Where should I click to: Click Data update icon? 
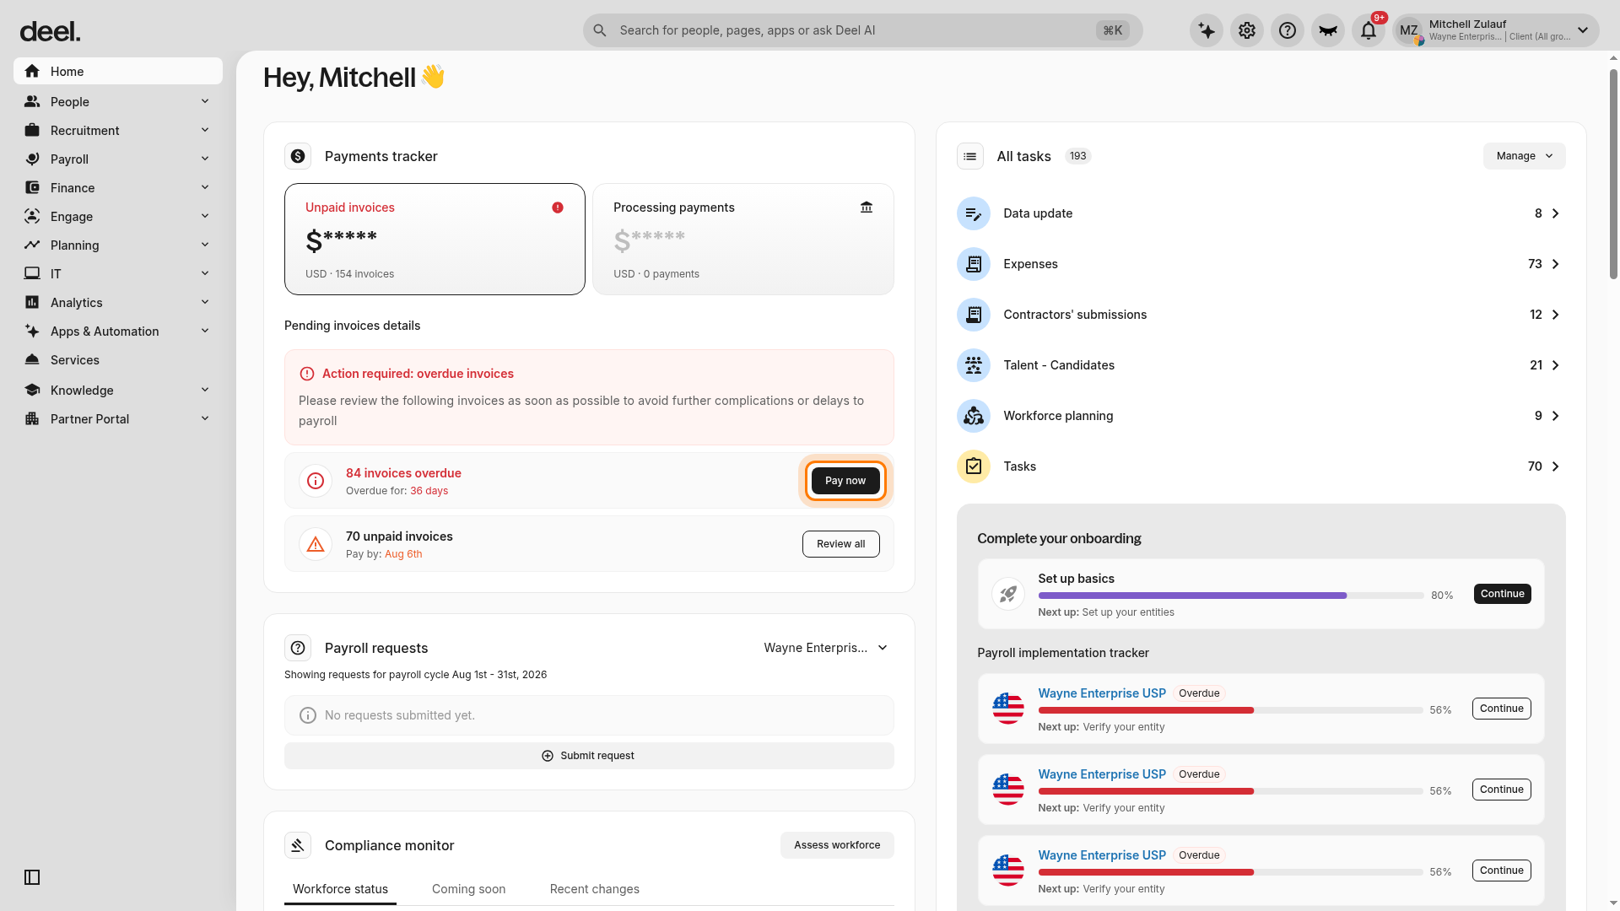pyautogui.click(x=974, y=213)
